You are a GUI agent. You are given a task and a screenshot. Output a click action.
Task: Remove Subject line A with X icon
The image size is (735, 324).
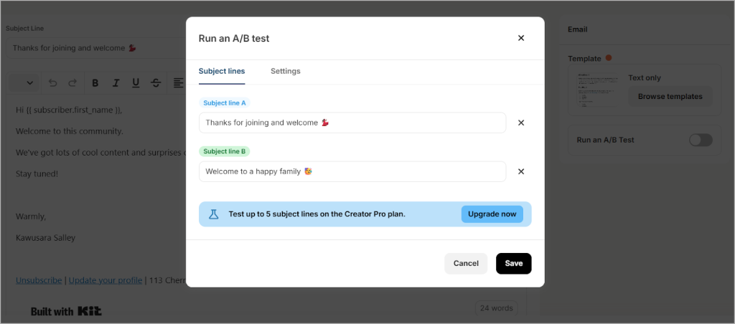point(521,123)
